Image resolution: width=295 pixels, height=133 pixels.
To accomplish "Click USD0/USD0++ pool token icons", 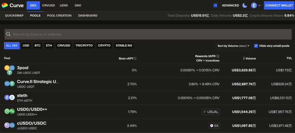I will coord(9,111).
